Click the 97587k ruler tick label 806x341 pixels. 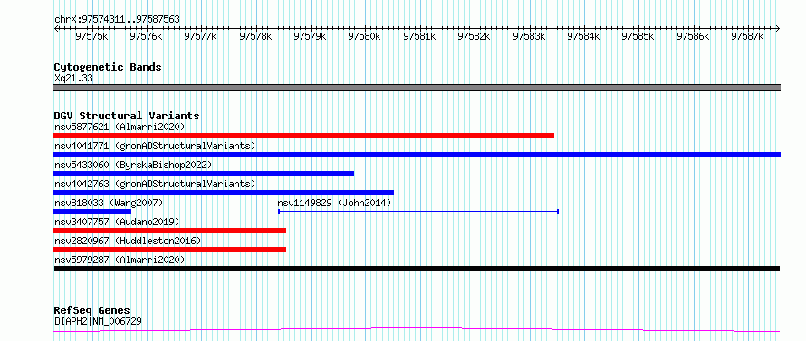coord(747,36)
